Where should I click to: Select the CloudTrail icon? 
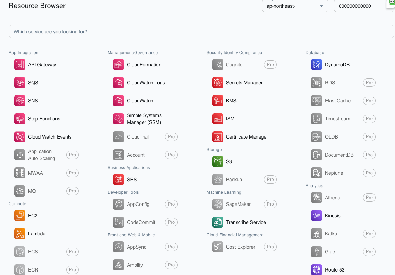click(x=119, y=137)
